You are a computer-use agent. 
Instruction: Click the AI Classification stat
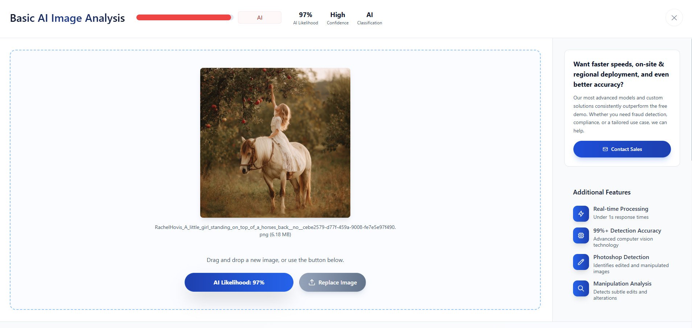coord(369,18)
